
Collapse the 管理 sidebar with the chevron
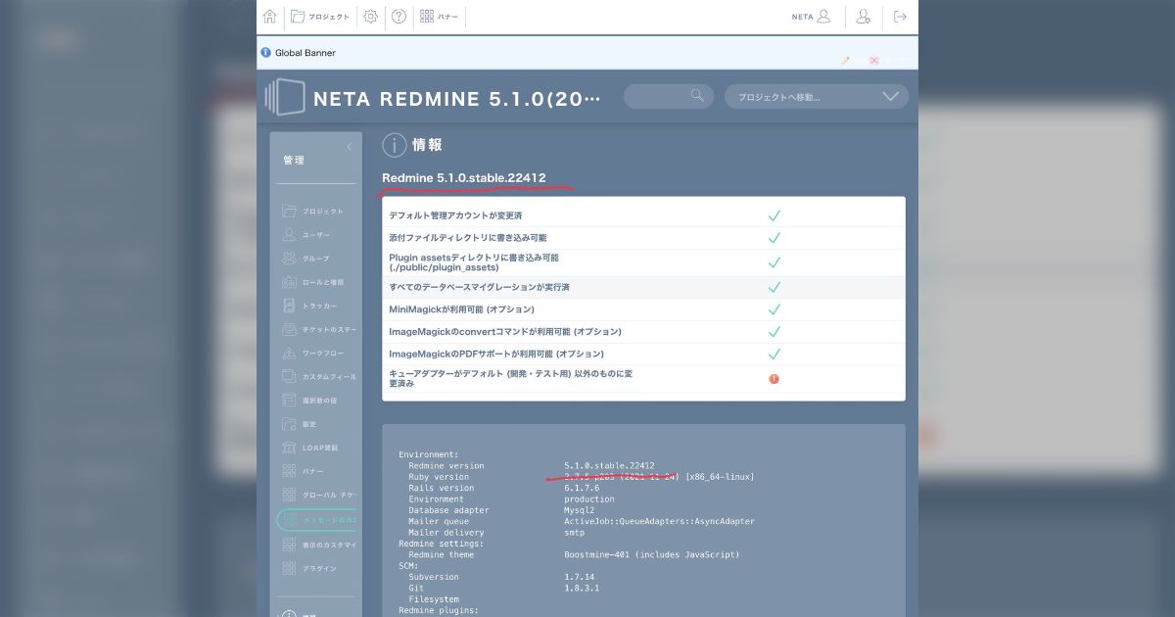(x=349, y=145)
